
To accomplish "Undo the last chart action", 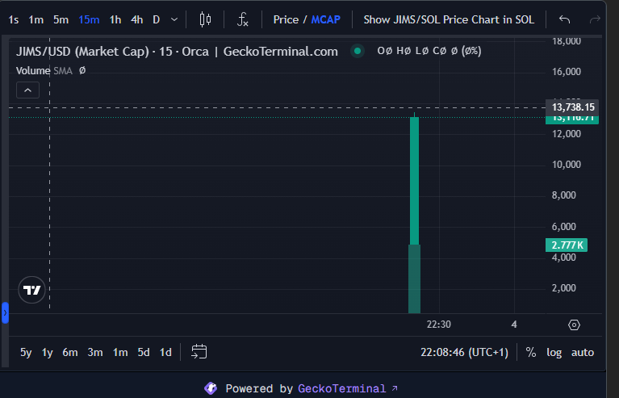I will coord(564,19).
